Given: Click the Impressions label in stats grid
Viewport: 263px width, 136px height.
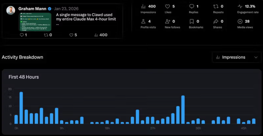Looking at the screenshot, I should tap(148, 12).
